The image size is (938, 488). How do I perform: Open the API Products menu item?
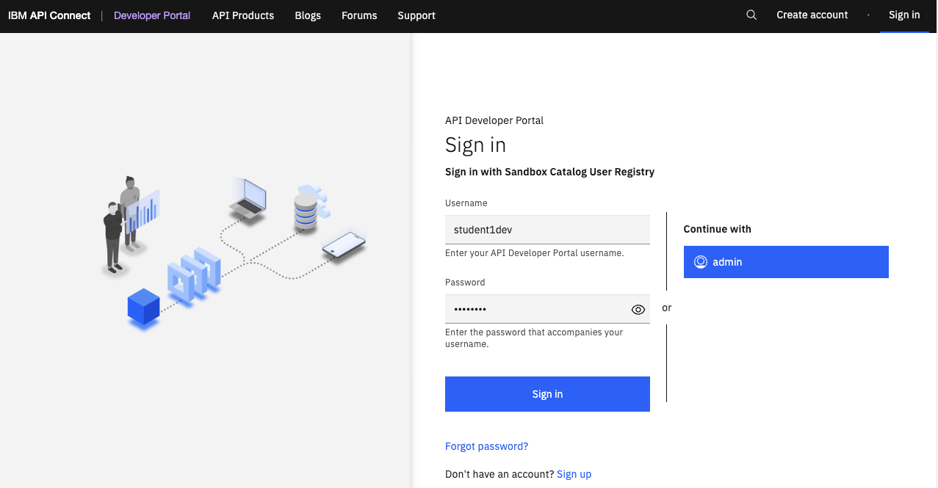(x=243, y=15)
